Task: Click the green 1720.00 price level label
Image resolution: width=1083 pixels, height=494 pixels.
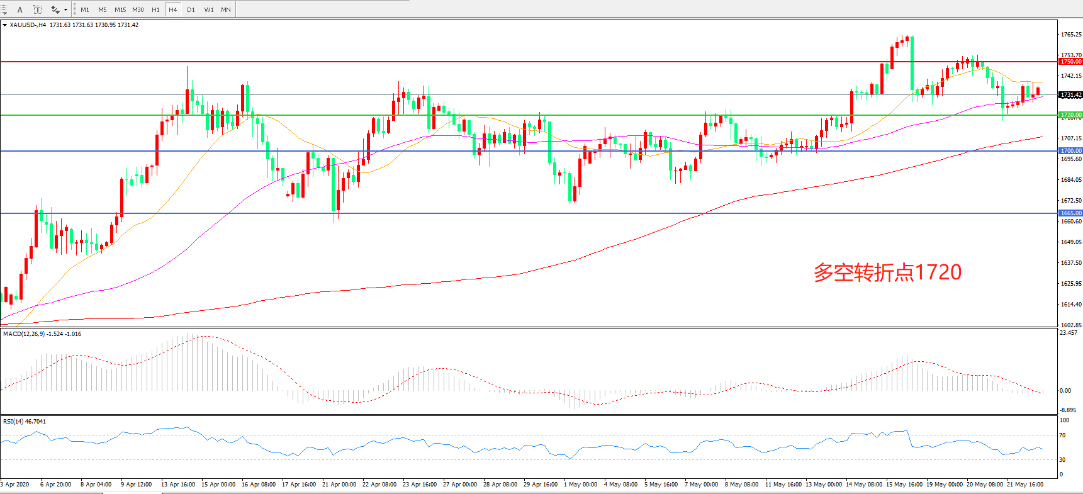Action: click(x=1070, y=115)
